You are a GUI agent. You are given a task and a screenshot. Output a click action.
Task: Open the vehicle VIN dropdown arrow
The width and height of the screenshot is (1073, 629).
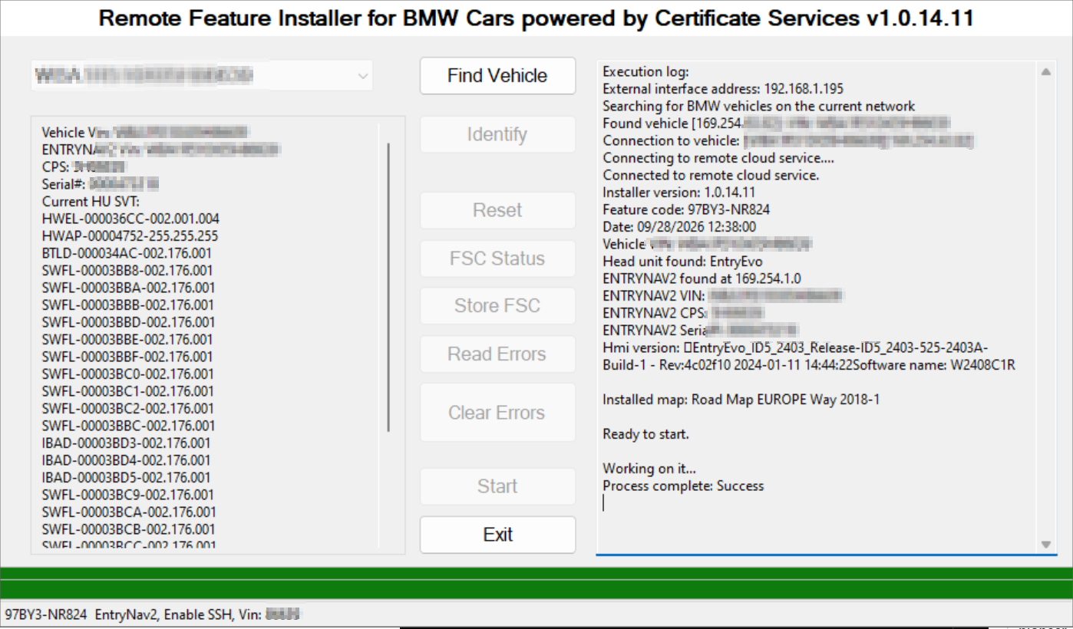click(363, 76)
